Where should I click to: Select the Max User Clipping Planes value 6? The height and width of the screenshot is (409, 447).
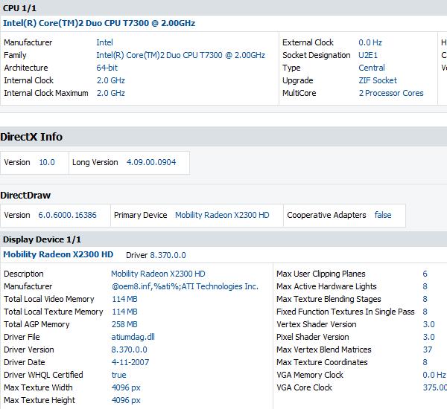pos(425,274)
